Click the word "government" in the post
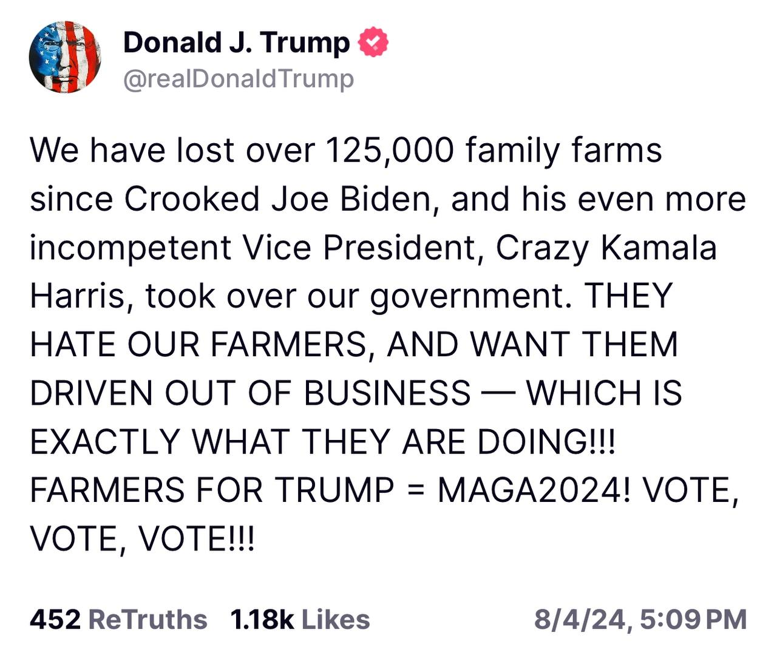 pos(470,296)
